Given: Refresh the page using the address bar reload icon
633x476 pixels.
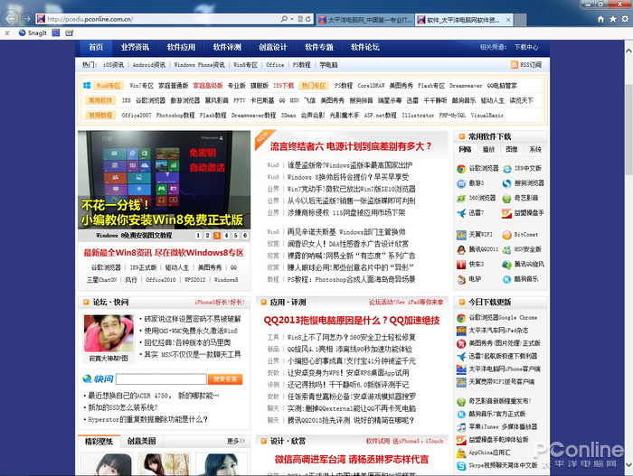Looking at the screenshot, I should (x=308, y=19).
